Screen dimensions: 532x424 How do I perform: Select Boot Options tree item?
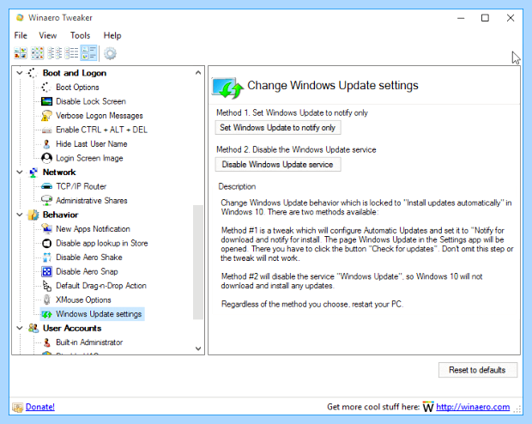78,88
